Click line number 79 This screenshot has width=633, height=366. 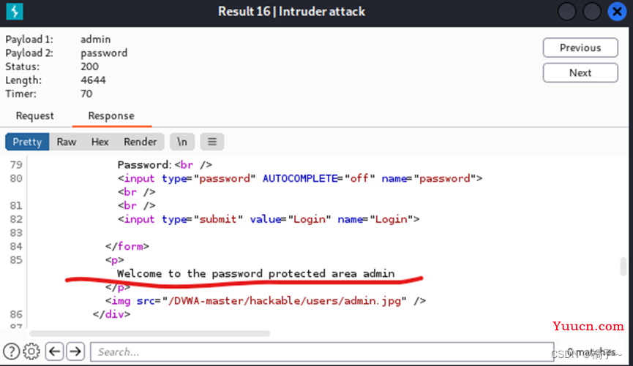(16, 165)
